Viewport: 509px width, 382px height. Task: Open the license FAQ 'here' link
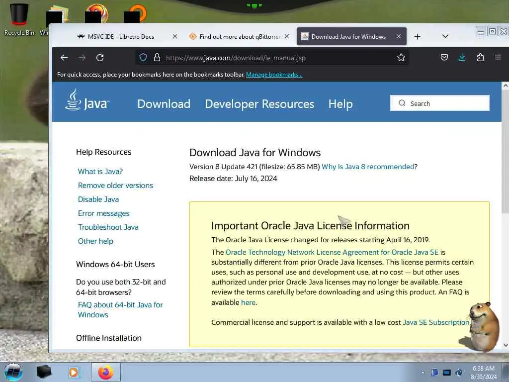(249, 302)
